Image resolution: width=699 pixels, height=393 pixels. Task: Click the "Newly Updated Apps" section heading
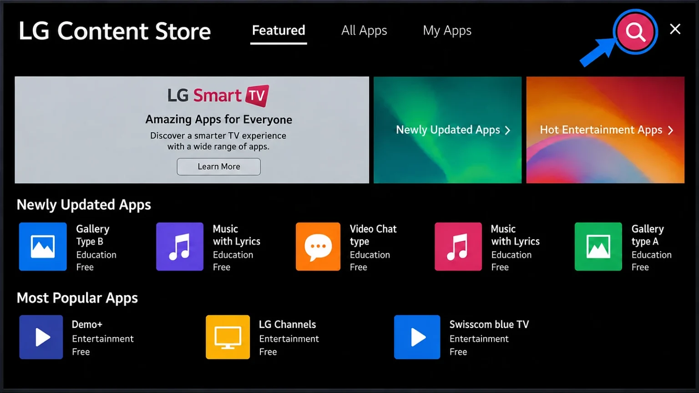click(84, 205)
